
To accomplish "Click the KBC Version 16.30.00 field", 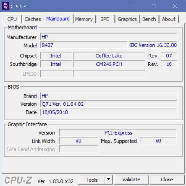I will tap(153, 45).
